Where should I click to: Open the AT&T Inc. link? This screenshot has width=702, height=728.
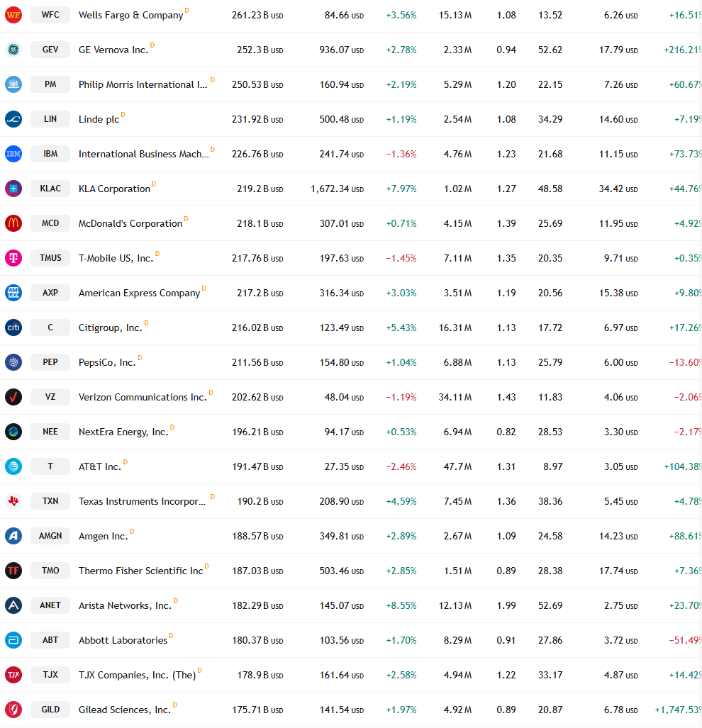click(100, 466)
